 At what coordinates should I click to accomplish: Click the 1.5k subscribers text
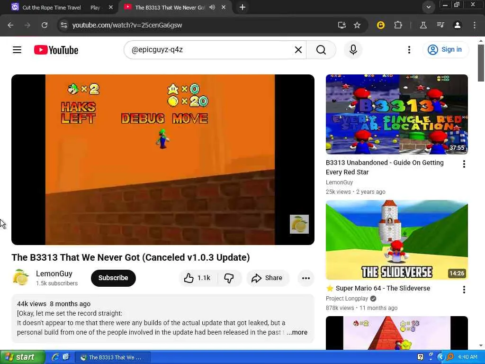[x=57, y=283]
